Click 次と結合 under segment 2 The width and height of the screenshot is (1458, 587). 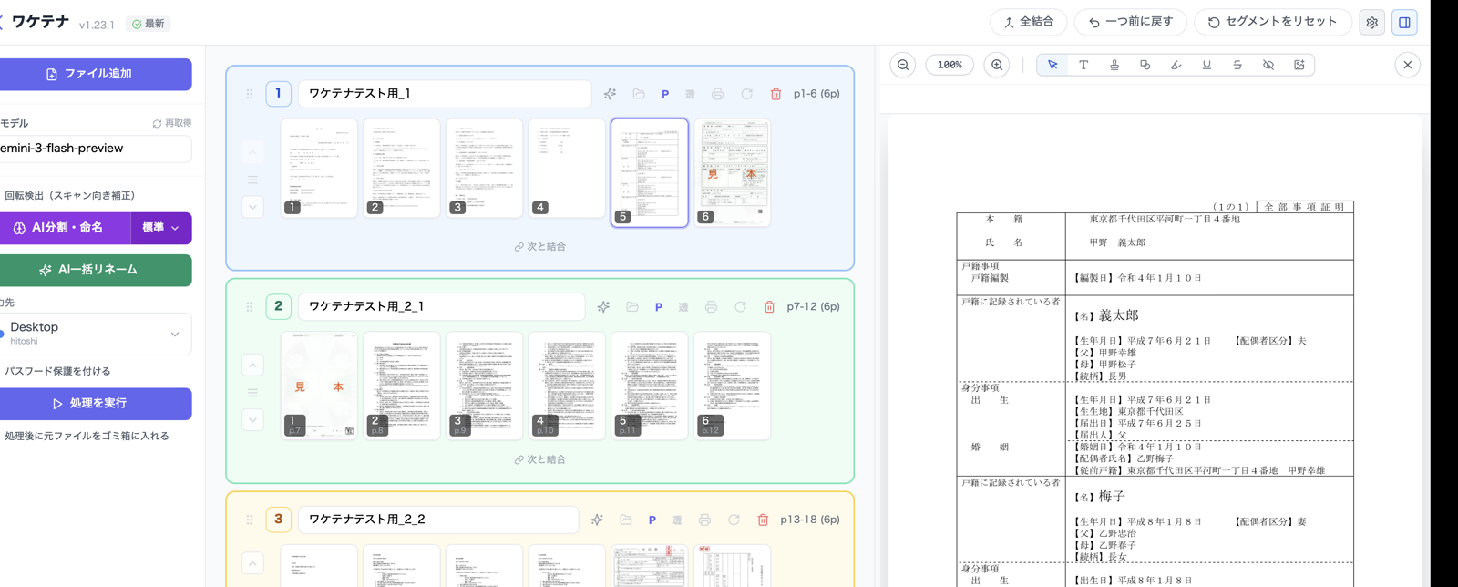(540, 460)
